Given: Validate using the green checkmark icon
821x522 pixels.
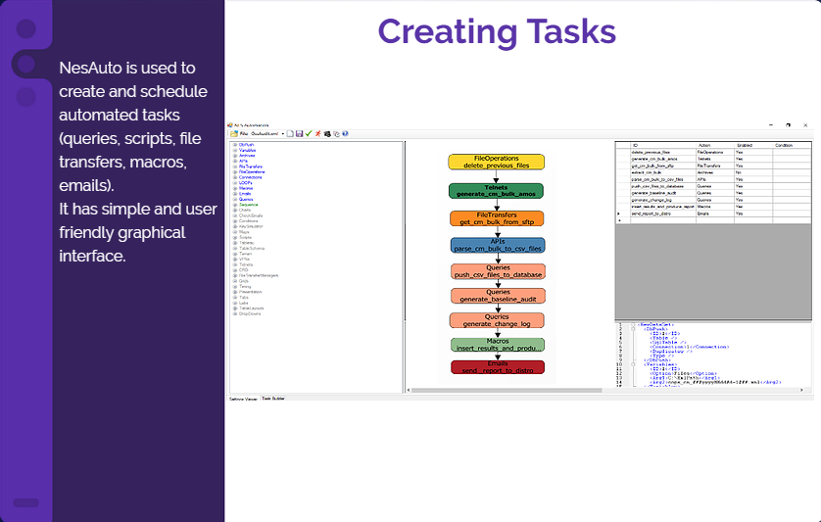Looking at the screenshot, I should 309,134.
